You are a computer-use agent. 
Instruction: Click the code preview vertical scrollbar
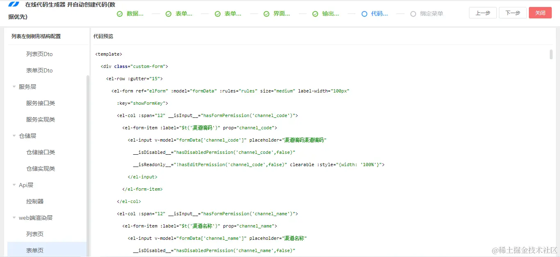point(551,54)
